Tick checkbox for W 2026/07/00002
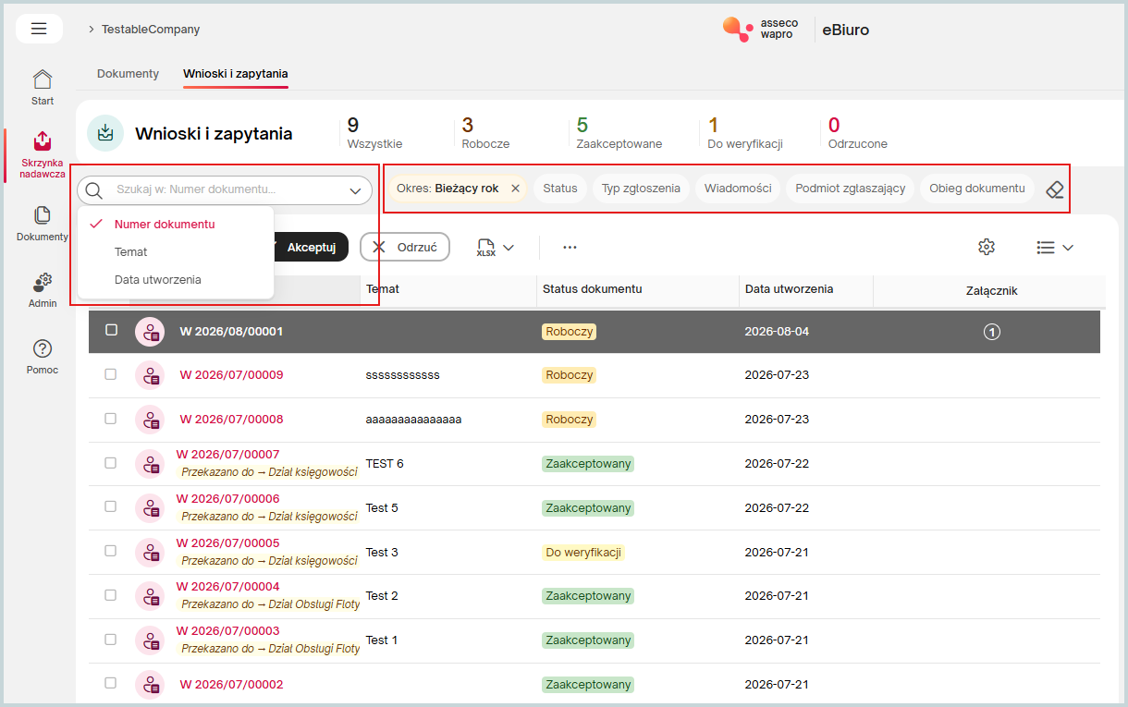Screen dimensions: 1128x707 [x=111, y=683]
